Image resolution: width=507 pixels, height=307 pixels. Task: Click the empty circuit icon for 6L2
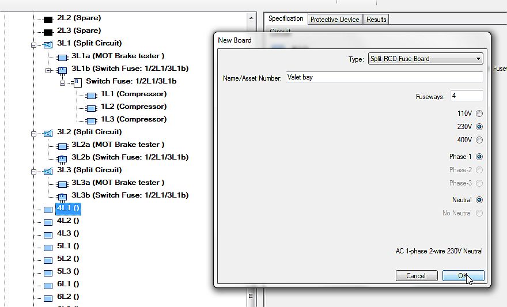pyautogui.click(x=48, y=298)
